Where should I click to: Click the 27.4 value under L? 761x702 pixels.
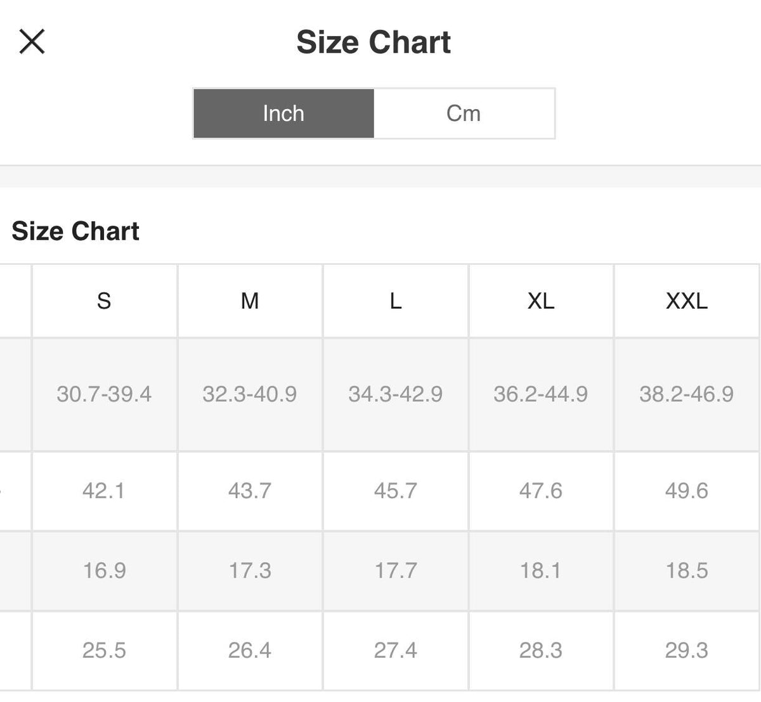tap(395, 651)
